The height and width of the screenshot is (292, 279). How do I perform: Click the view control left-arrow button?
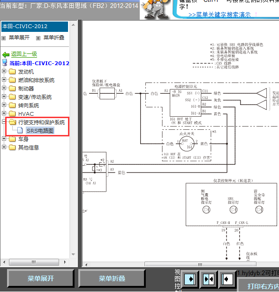point(227,279)
